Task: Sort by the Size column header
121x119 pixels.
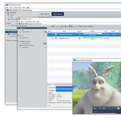Action: pos(106,31)
